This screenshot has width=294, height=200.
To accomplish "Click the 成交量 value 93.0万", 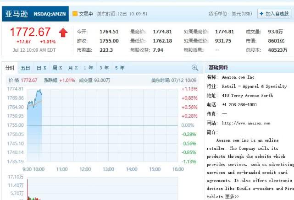I will pyautogui.click(x=275, y=32).
